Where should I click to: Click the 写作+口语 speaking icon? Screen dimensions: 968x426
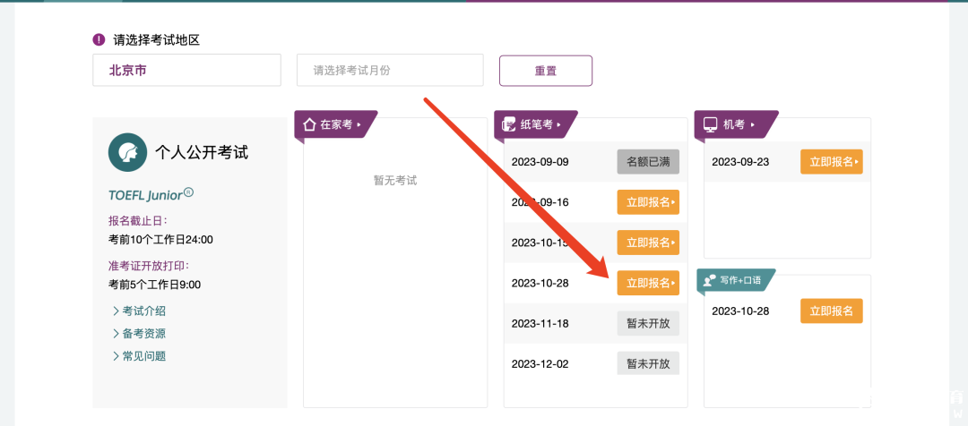709,280
